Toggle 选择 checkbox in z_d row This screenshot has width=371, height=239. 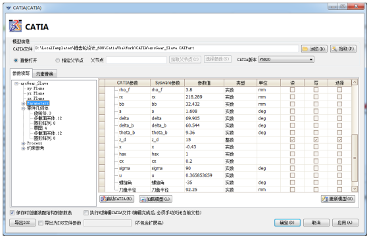click(339, 140)
